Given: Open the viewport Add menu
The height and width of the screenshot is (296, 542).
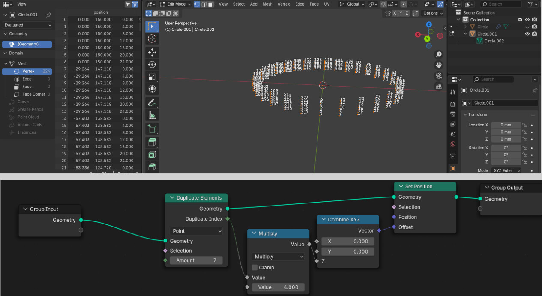Looking at the screenshot, I should (x=254, y=4).
